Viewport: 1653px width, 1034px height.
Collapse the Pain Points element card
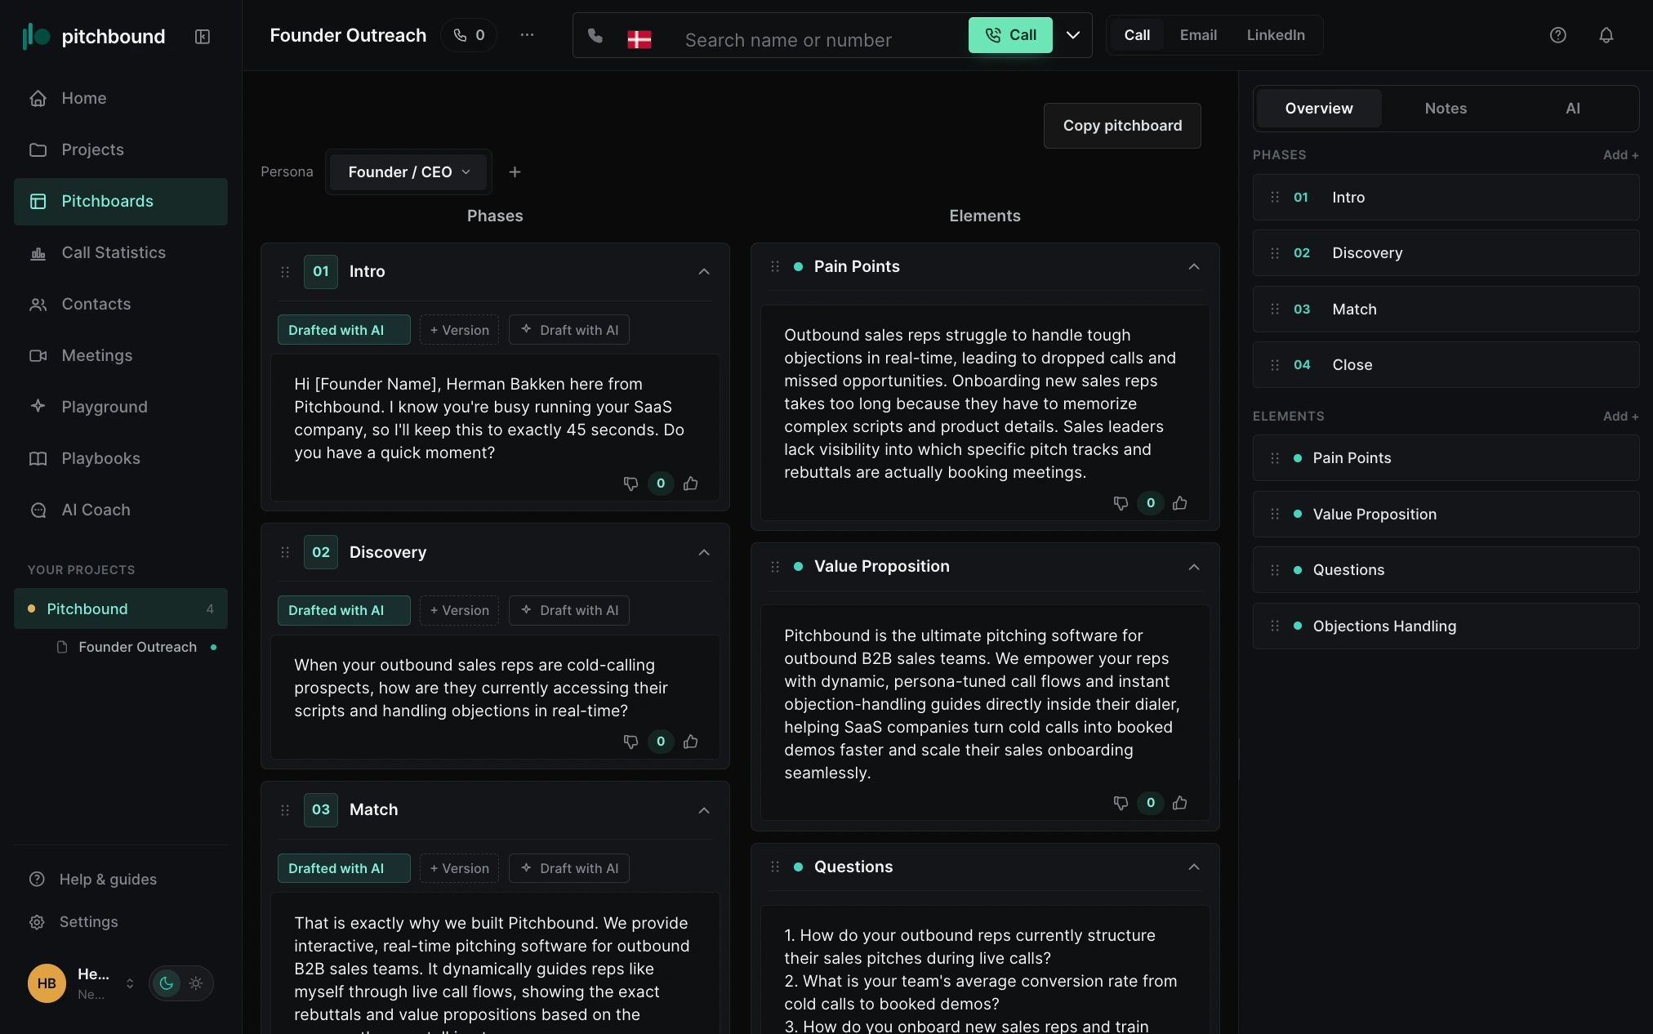[1194, 267]
